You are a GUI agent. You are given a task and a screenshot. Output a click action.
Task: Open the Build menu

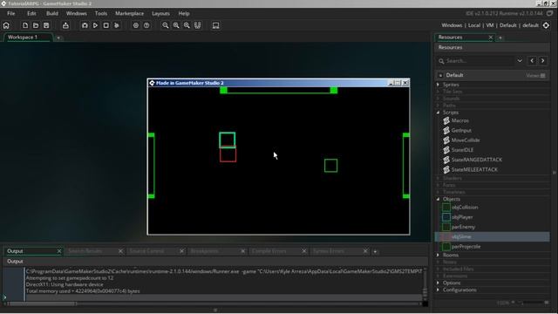(52, 14)
